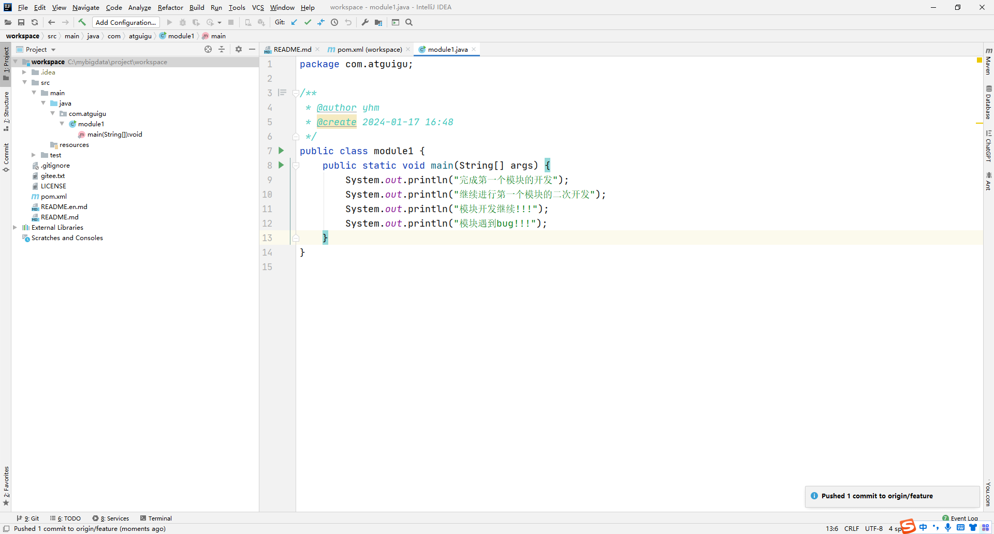Expand the test folder node
Viewport: 994px width, 534px height.
[34, 155]
